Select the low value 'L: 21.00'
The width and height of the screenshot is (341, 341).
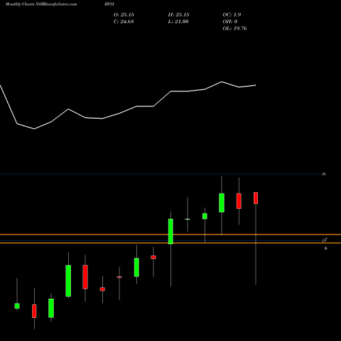coord(178,22)
